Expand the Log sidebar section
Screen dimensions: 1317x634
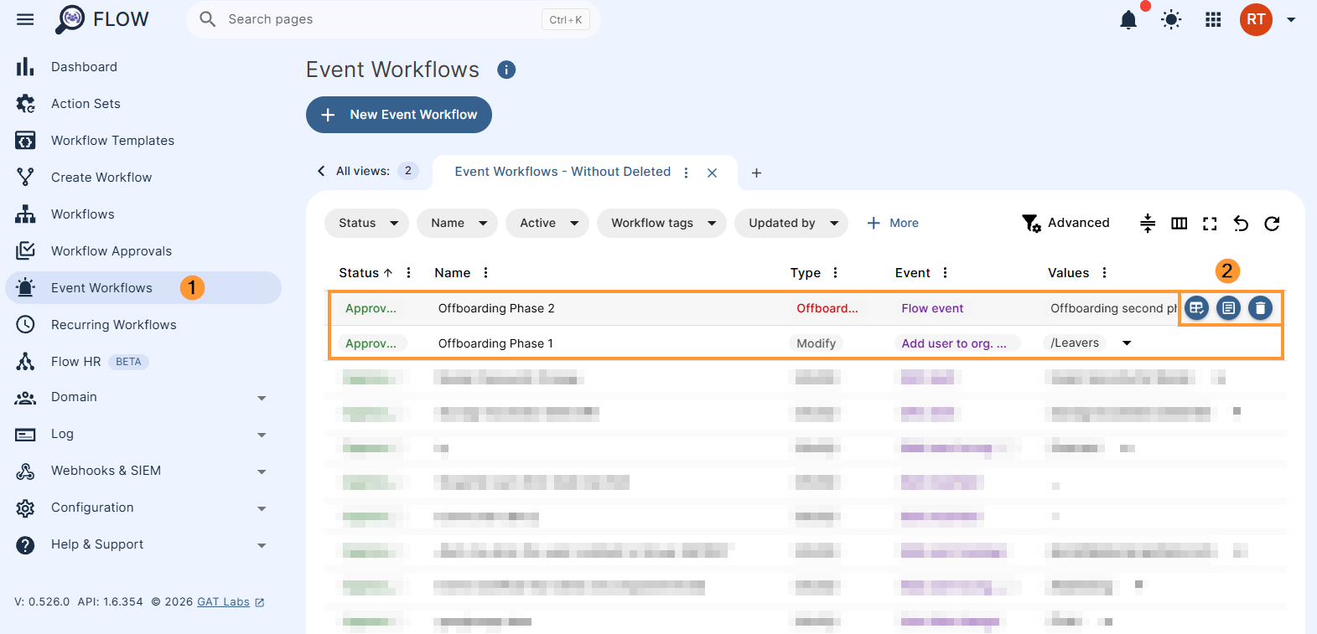(x=143, y=434)
